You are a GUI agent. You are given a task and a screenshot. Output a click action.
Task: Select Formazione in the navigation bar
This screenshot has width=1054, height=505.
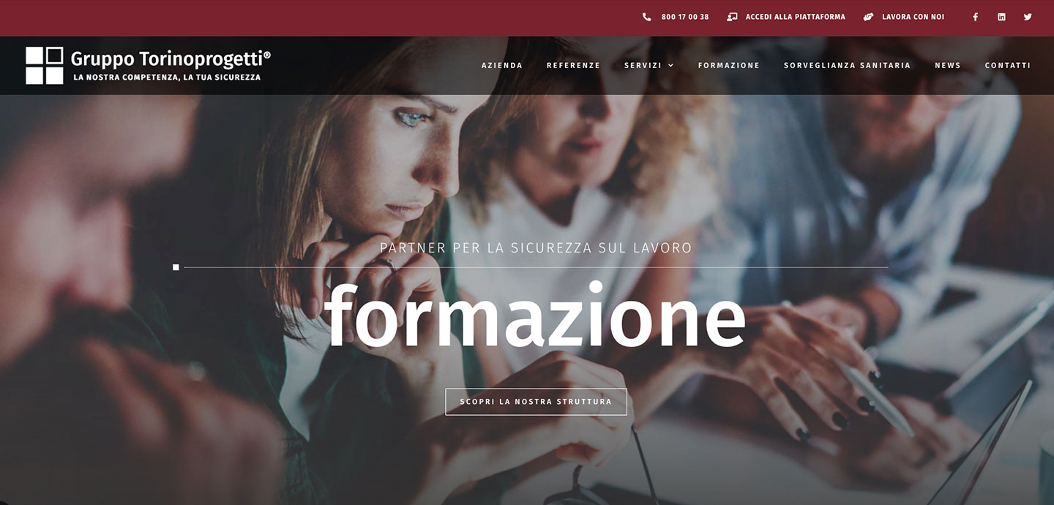(x=729, y=65)
